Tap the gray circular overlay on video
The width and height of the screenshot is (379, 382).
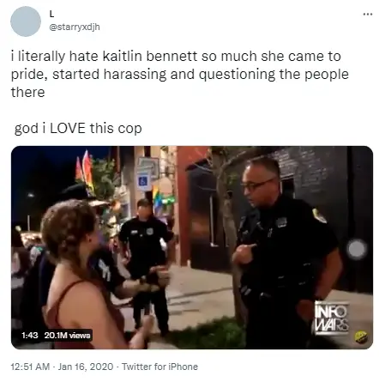tap(357, 250)
